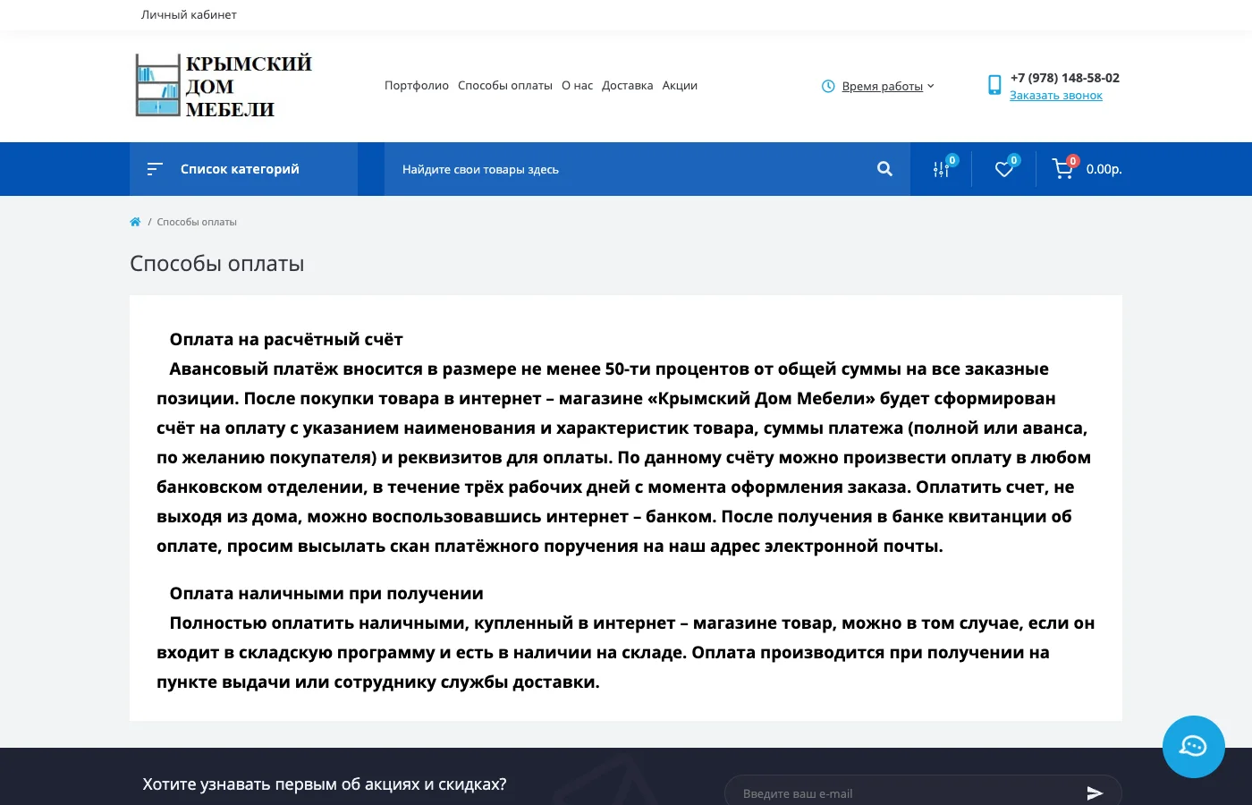
Task: Open the Список категорий menu
Action: tap(240, 169)
